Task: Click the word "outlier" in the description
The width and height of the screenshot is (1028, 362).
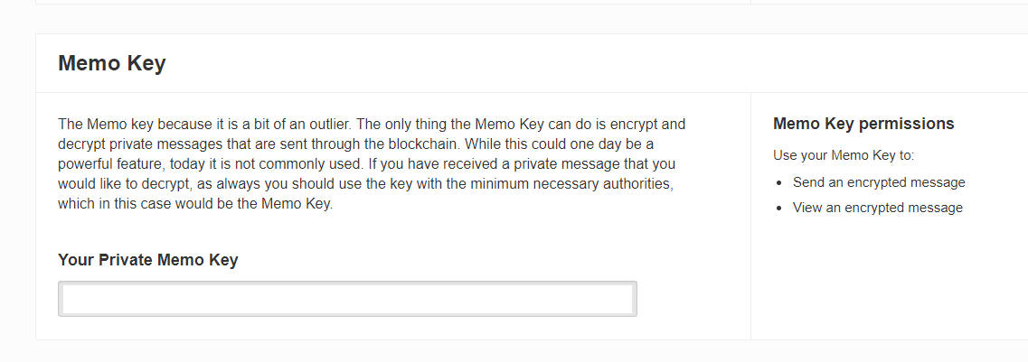Action: [339, 124]
